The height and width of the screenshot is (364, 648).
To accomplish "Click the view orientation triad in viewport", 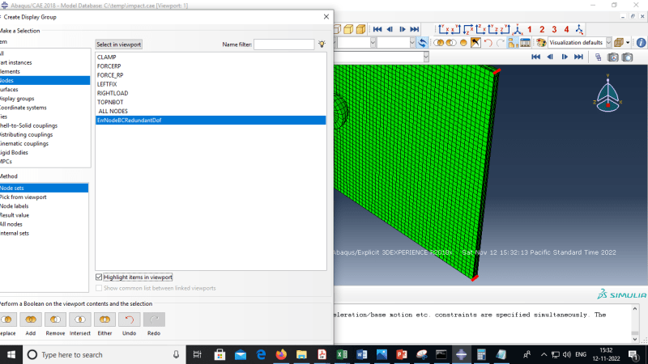I will 608,94.
